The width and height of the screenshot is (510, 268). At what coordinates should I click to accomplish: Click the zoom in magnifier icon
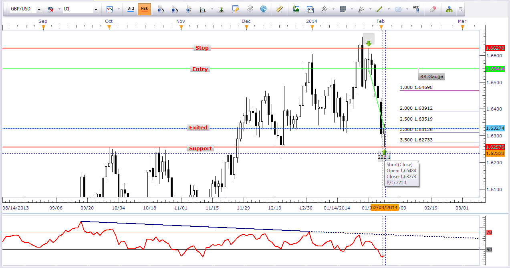pyautogui.click(x=160, y=9)
